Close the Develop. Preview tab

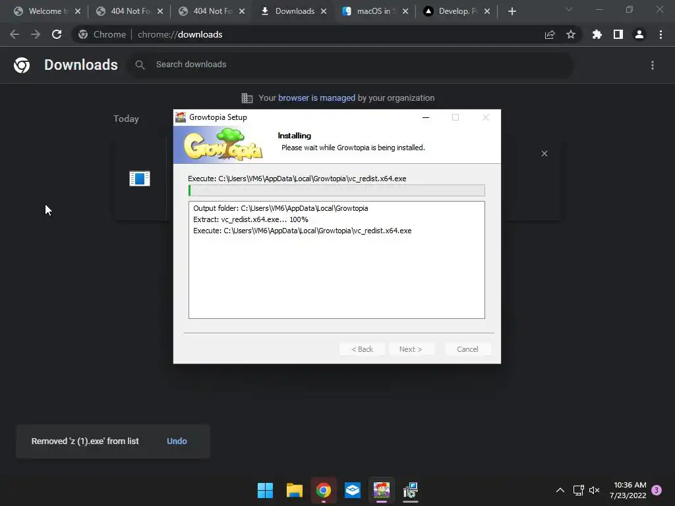(487, 11)
